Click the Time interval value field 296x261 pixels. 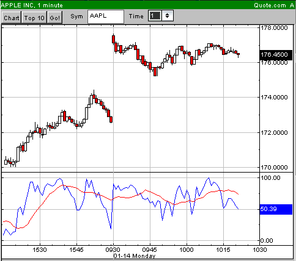tap(155, 16)
